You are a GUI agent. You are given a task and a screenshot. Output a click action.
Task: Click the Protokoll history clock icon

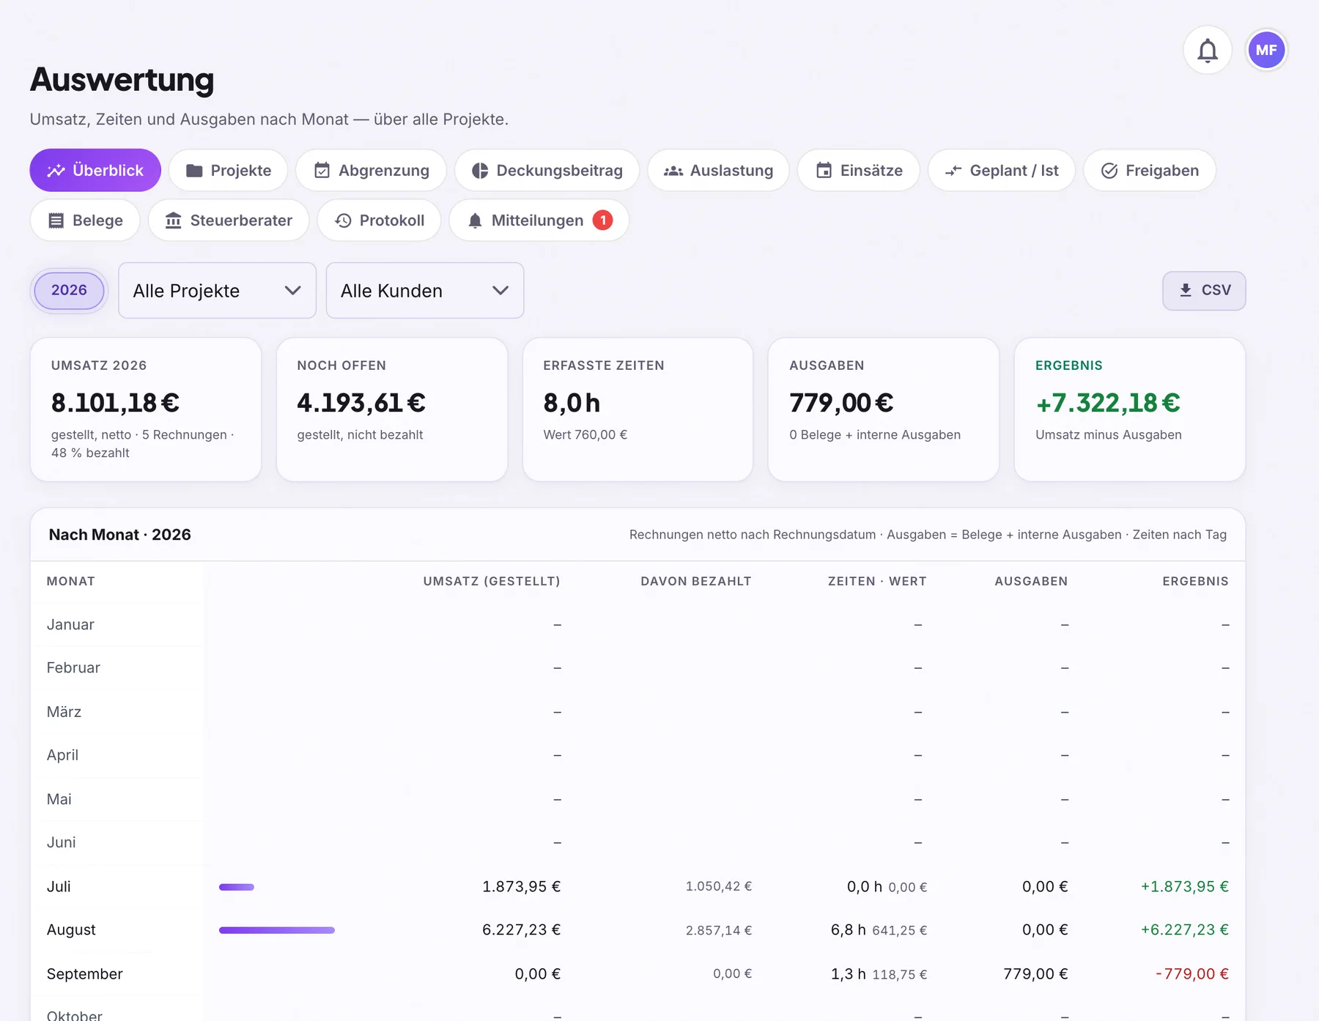pyautogui.click(x=343, y=220)
